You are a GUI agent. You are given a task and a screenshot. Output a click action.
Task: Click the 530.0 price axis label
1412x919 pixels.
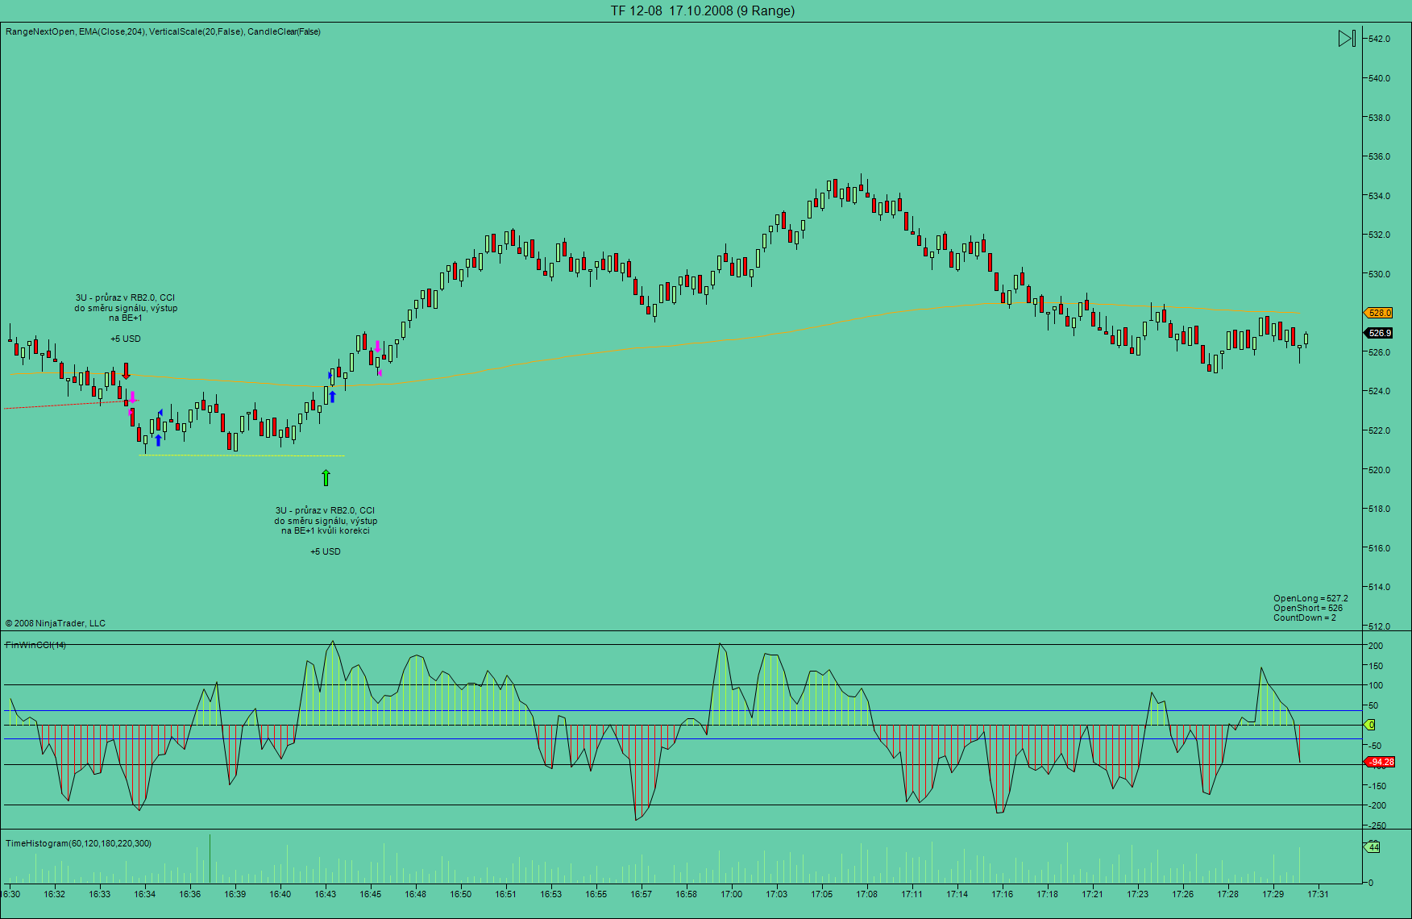click(x=1379, y=274)
